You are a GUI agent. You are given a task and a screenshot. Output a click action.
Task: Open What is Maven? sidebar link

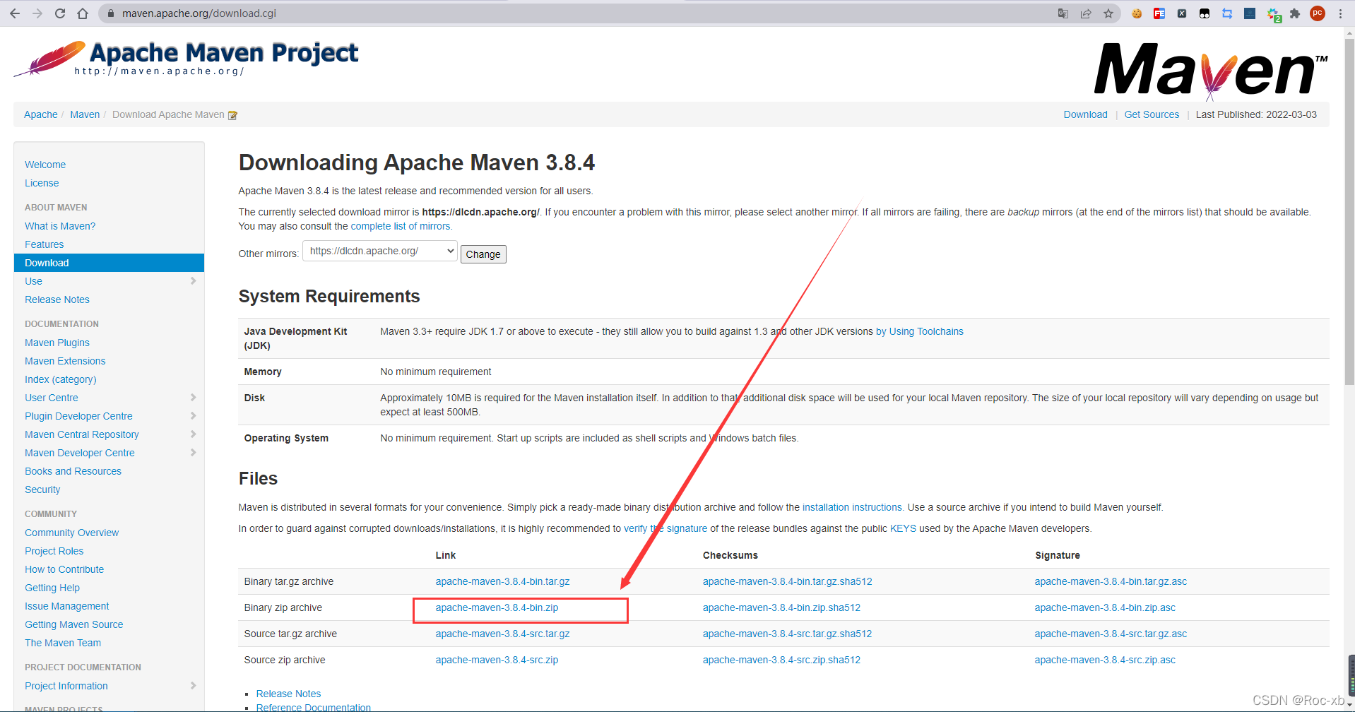60,226
